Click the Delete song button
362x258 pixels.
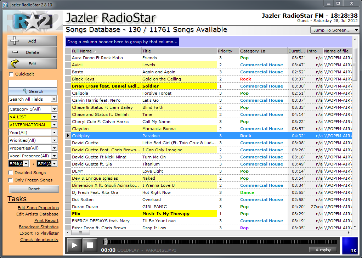[x=32, y=52]
